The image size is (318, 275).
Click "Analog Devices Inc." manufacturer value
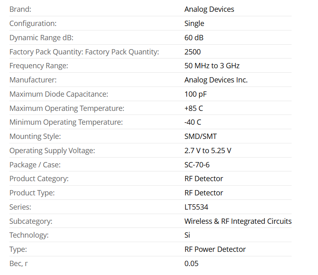click(x=216, y=80)
